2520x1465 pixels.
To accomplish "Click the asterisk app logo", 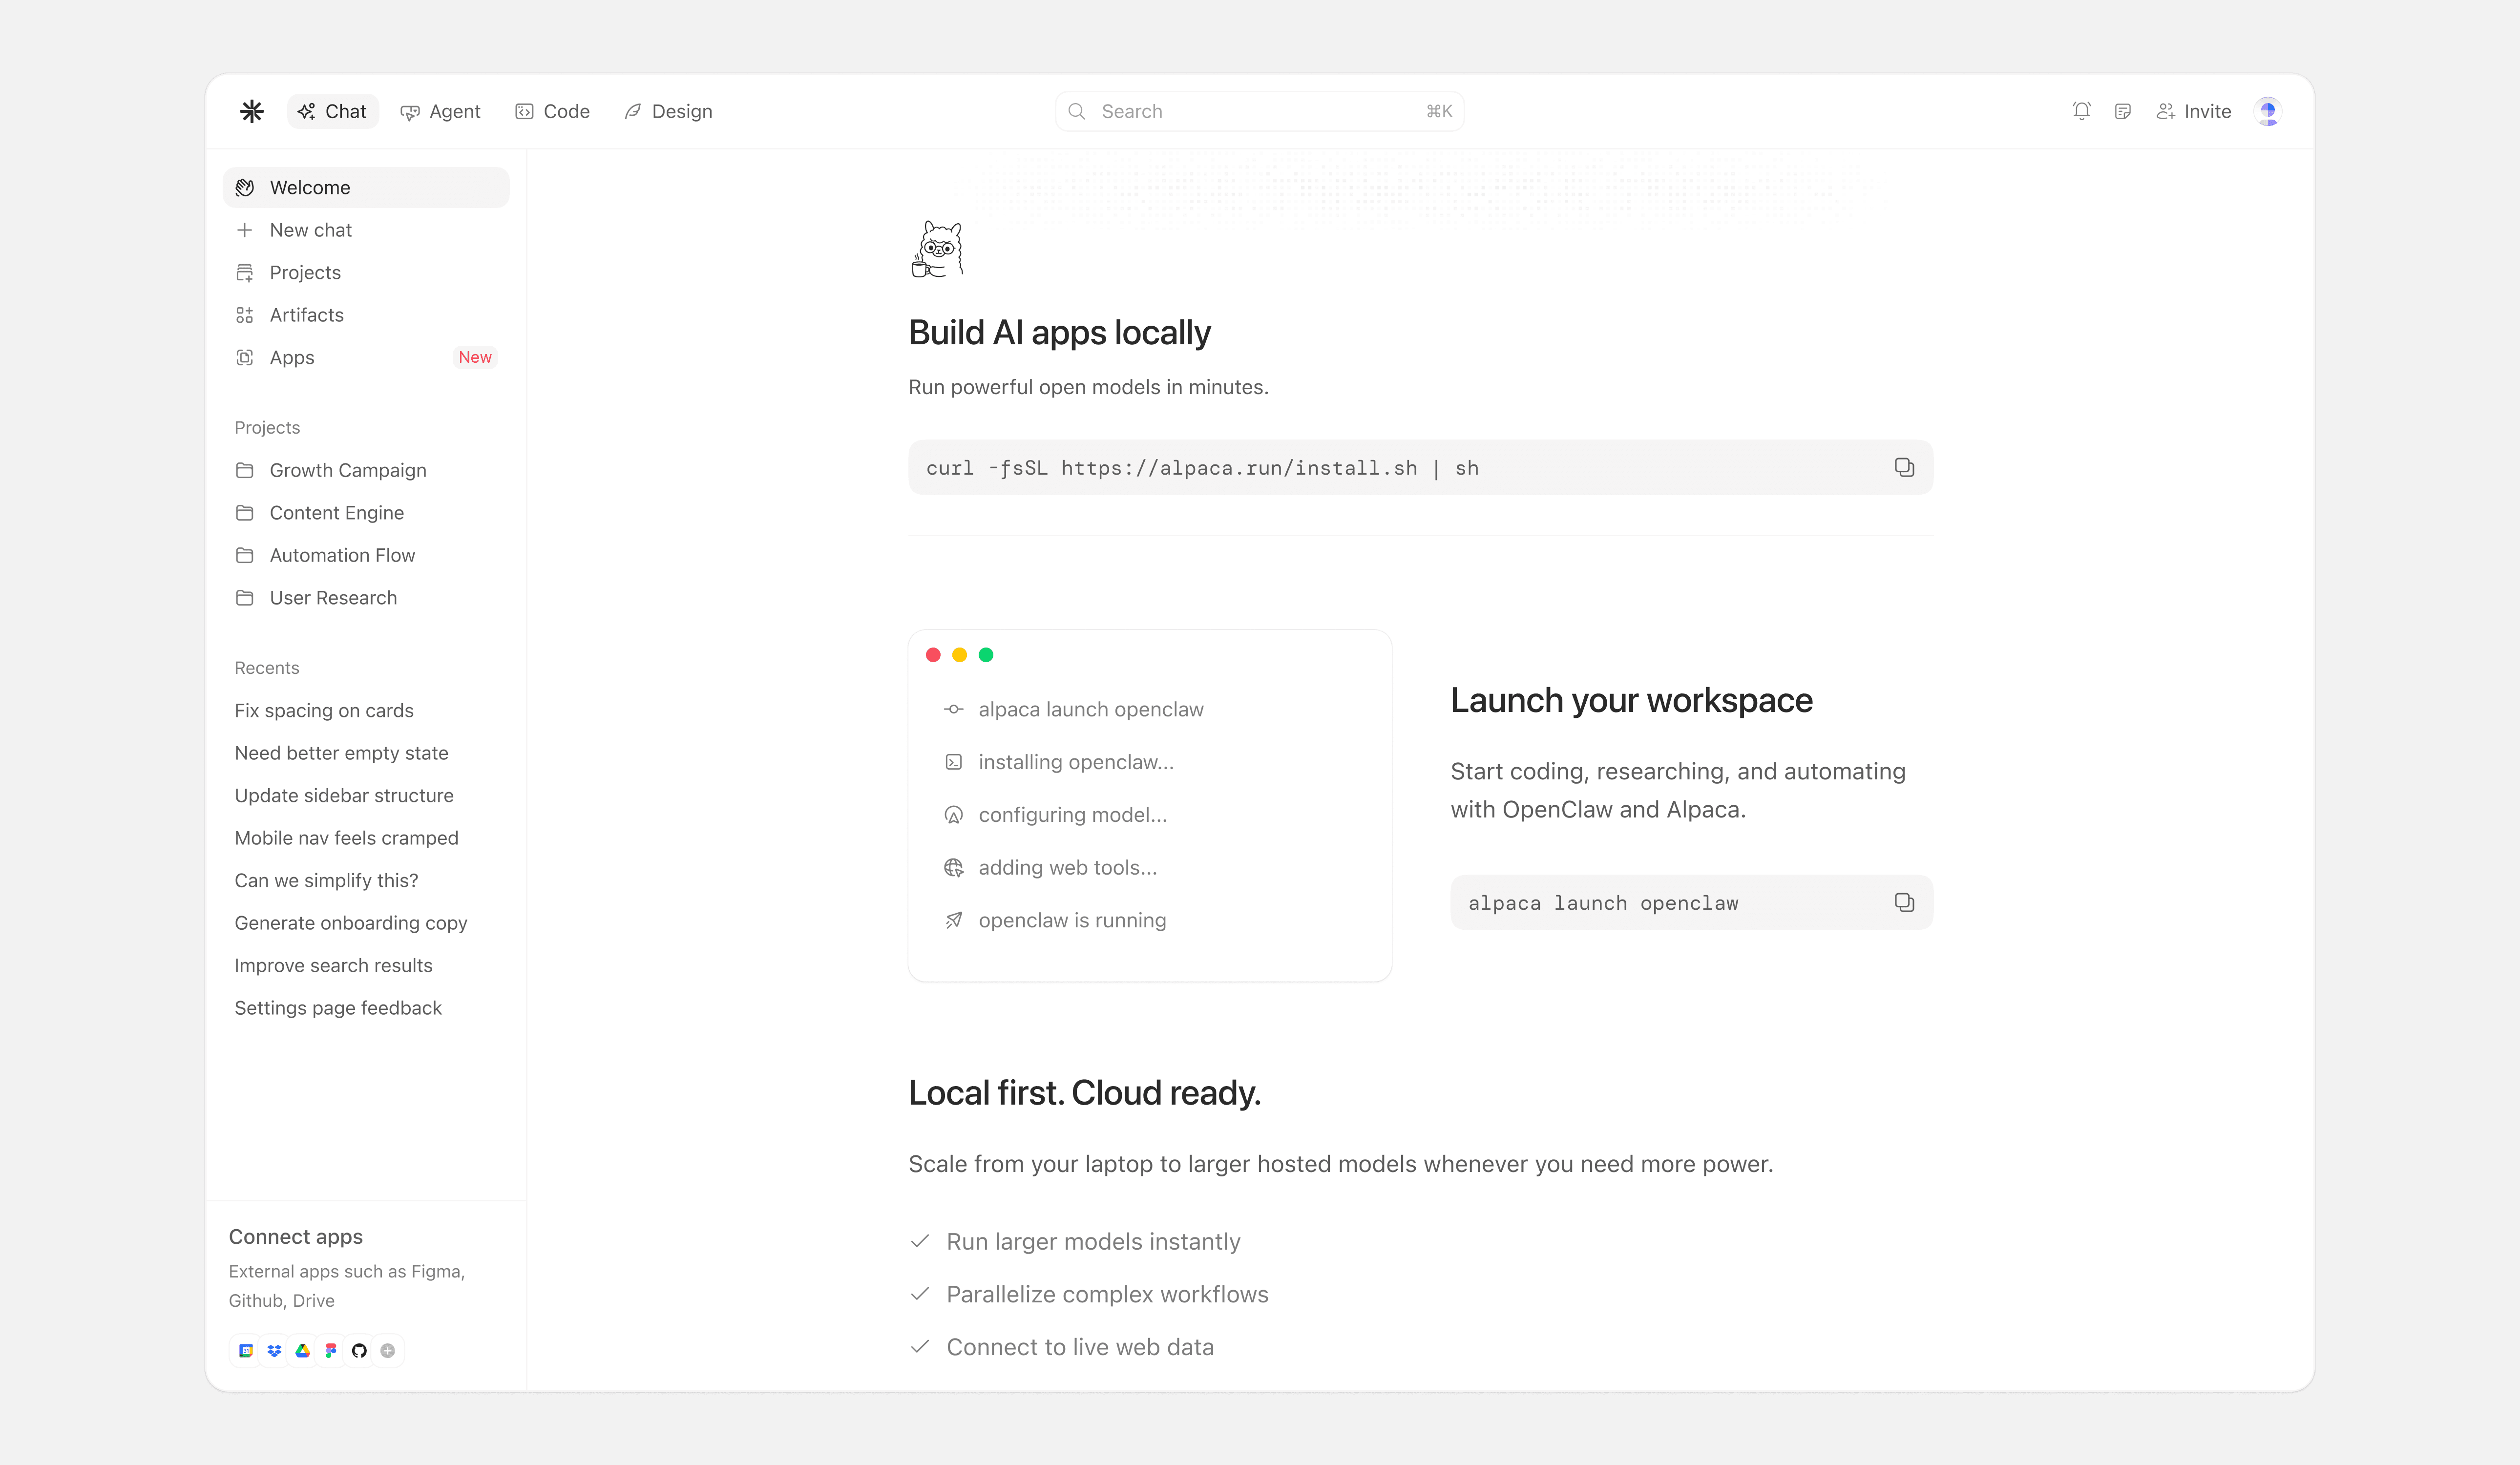I will point(251,111).
